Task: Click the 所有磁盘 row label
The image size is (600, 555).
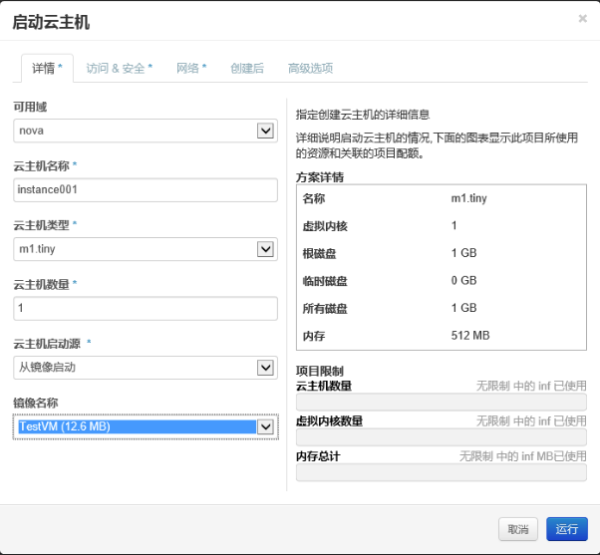Action: pyautogui.click(x=325, y=308)
